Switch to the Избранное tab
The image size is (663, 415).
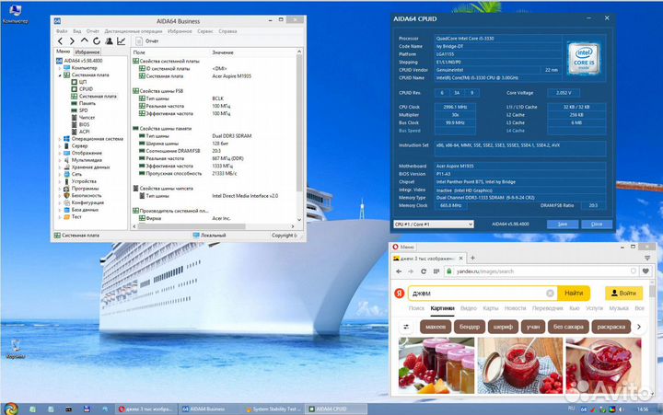[x=88, y=53]
